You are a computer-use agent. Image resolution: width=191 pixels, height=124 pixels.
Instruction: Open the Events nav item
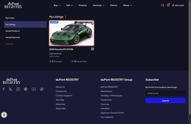coord(114,5)
